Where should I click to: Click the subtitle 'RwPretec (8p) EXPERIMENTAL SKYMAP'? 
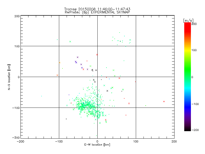click(97, 12)
